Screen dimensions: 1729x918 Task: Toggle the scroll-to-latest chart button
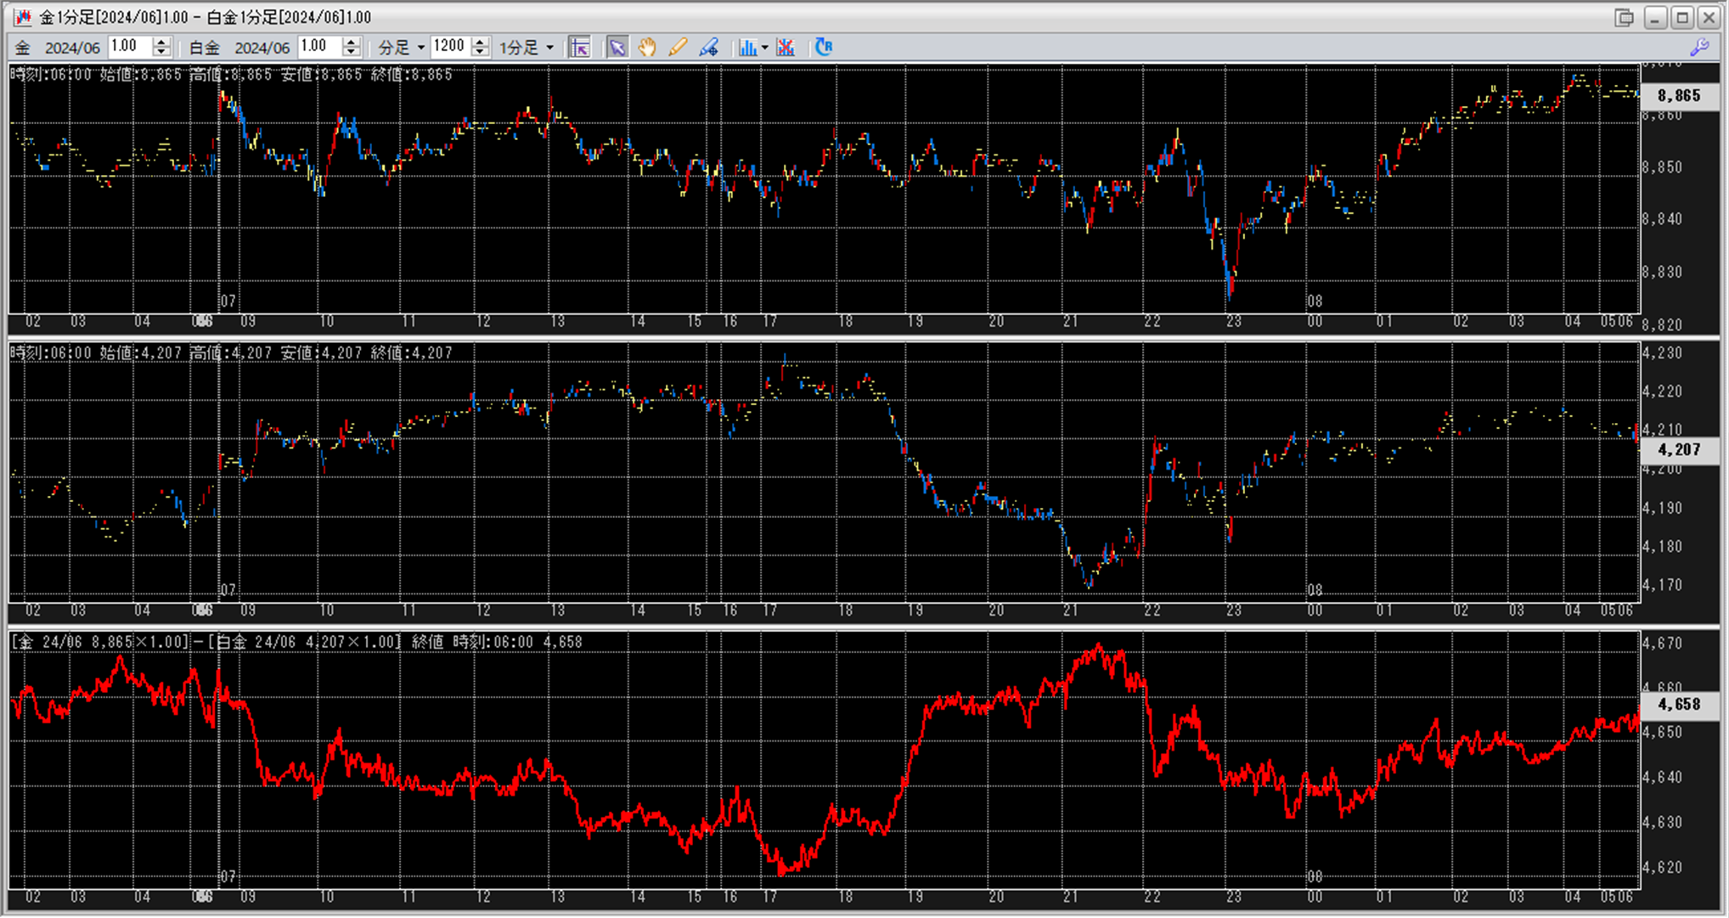[x=580, y=48]
